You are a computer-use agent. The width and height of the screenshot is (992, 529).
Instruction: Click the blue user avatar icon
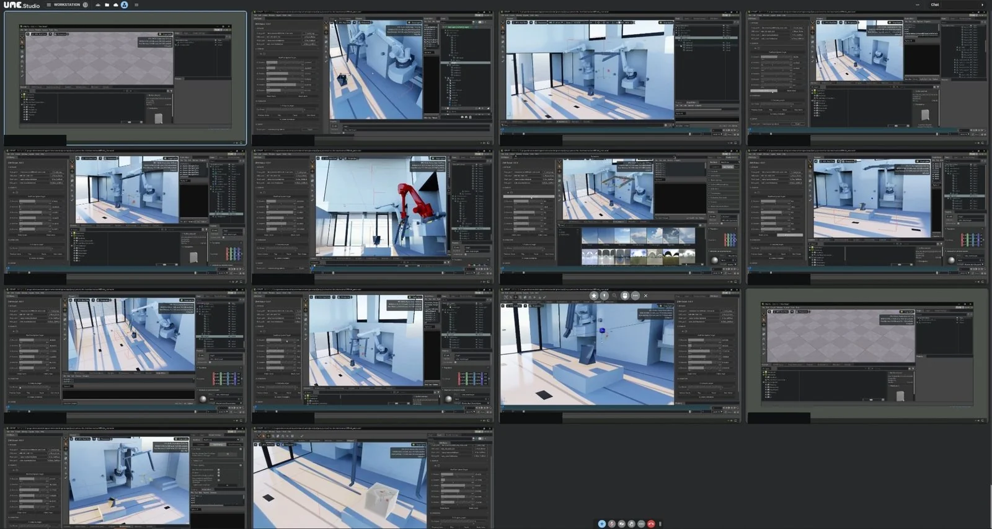[x=124, y=5]
